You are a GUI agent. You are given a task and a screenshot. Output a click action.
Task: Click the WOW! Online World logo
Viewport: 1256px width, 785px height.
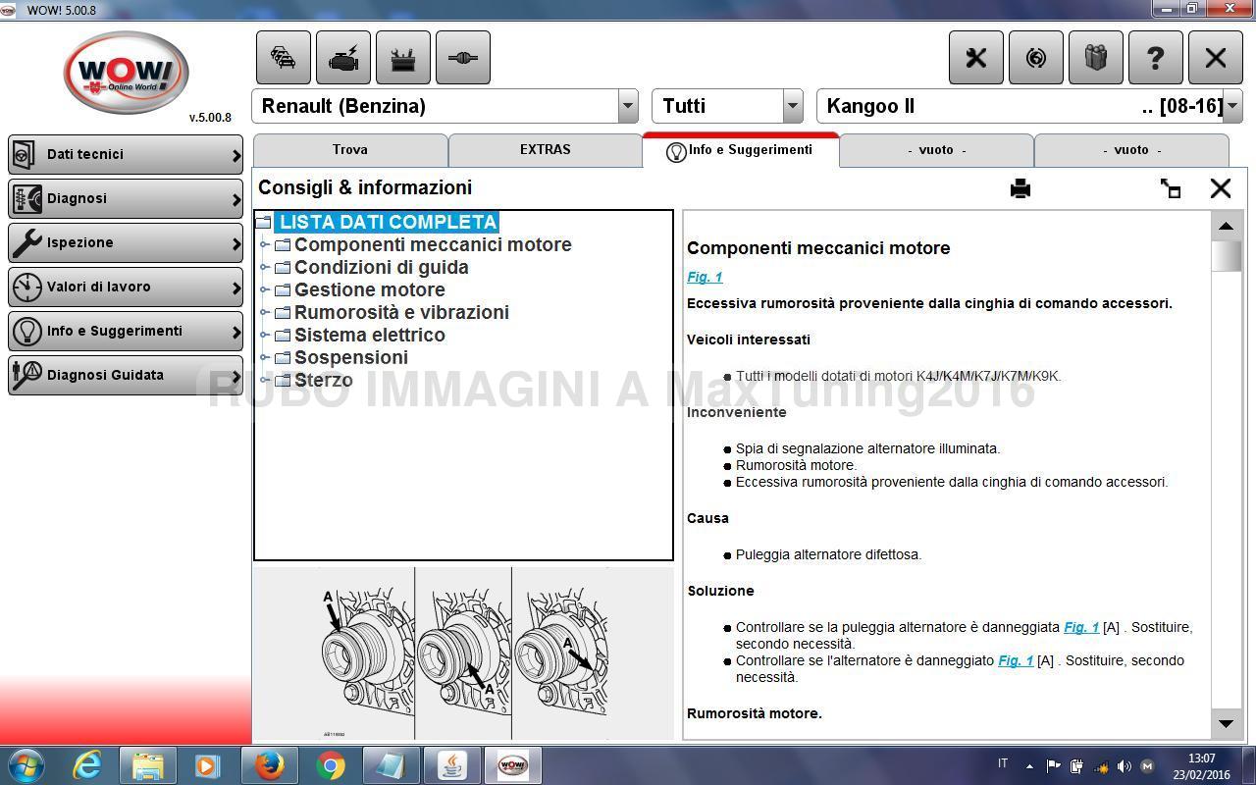(x=126, y=74)
